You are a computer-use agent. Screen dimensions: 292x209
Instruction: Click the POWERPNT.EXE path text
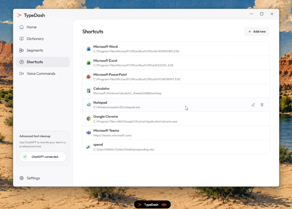pos(137,79)
